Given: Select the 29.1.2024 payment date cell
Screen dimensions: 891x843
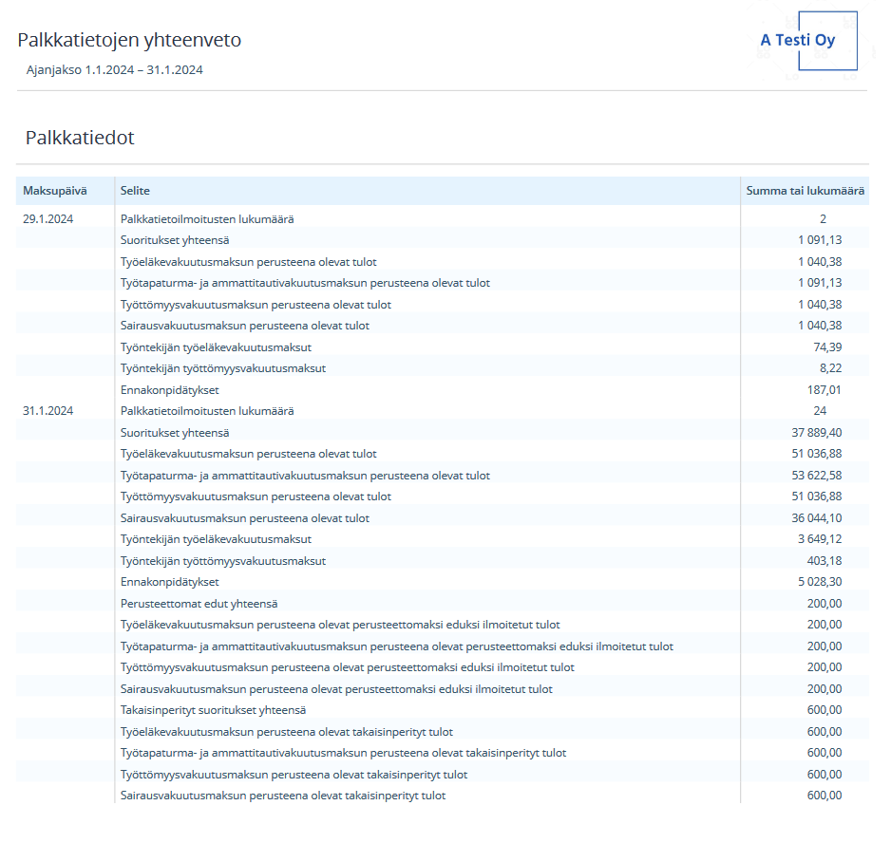Looking at the screenshot, I should [x=48, y=219].
